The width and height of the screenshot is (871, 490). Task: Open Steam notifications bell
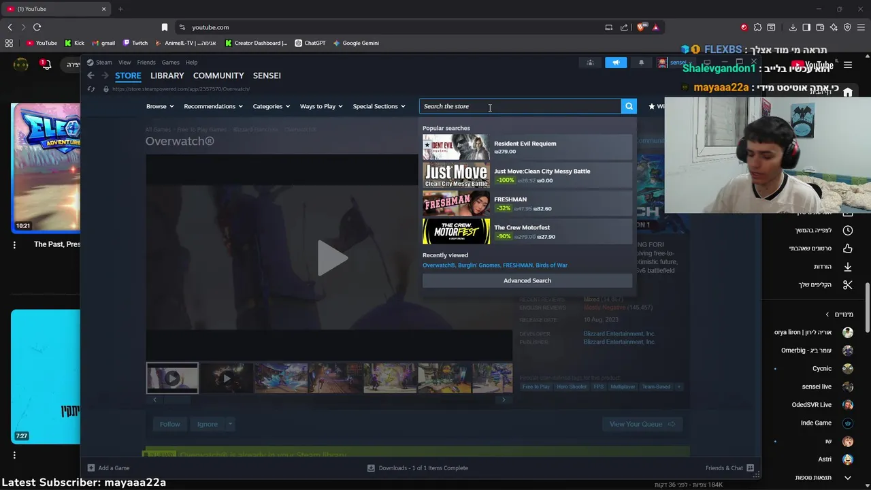[641, 63]
